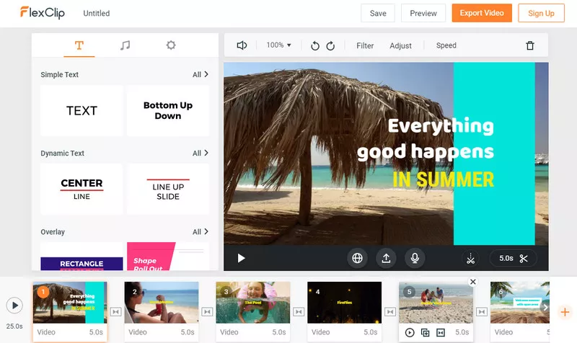
Task: Select 'good happens' text on canvas
Action: (426, 152)
